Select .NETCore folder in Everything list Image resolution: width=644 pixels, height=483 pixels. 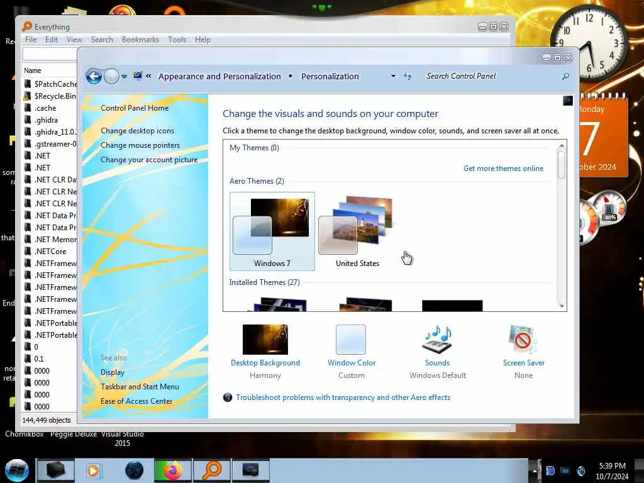click(x=50, y=252)
